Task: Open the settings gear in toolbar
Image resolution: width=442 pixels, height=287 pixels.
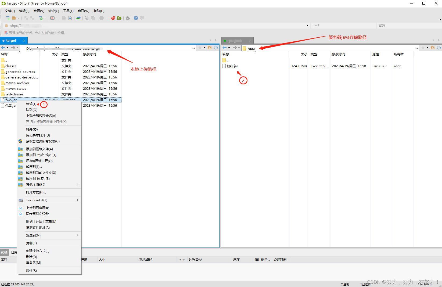Action: (128, 18)
